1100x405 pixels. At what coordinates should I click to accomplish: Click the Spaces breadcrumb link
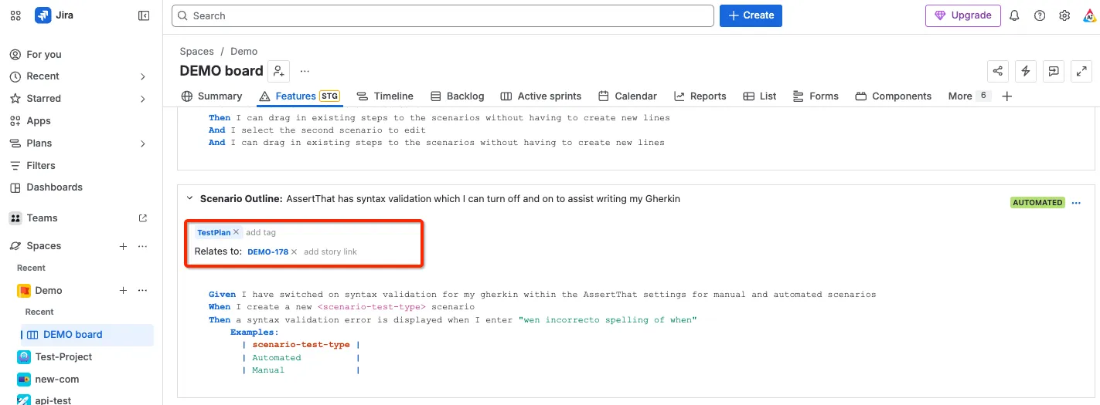(x=196, y=52)
